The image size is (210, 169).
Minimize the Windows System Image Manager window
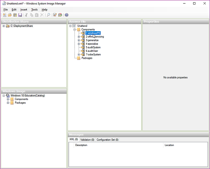(x=184, y=3)
